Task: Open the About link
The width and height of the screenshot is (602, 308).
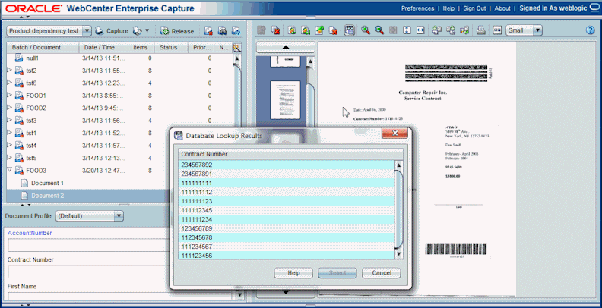Action: point(502,8)
